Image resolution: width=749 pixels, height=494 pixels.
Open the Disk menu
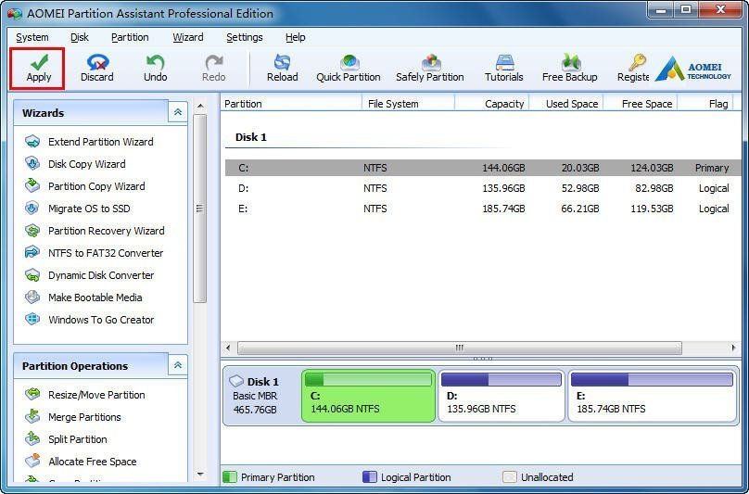click(80, 37)
